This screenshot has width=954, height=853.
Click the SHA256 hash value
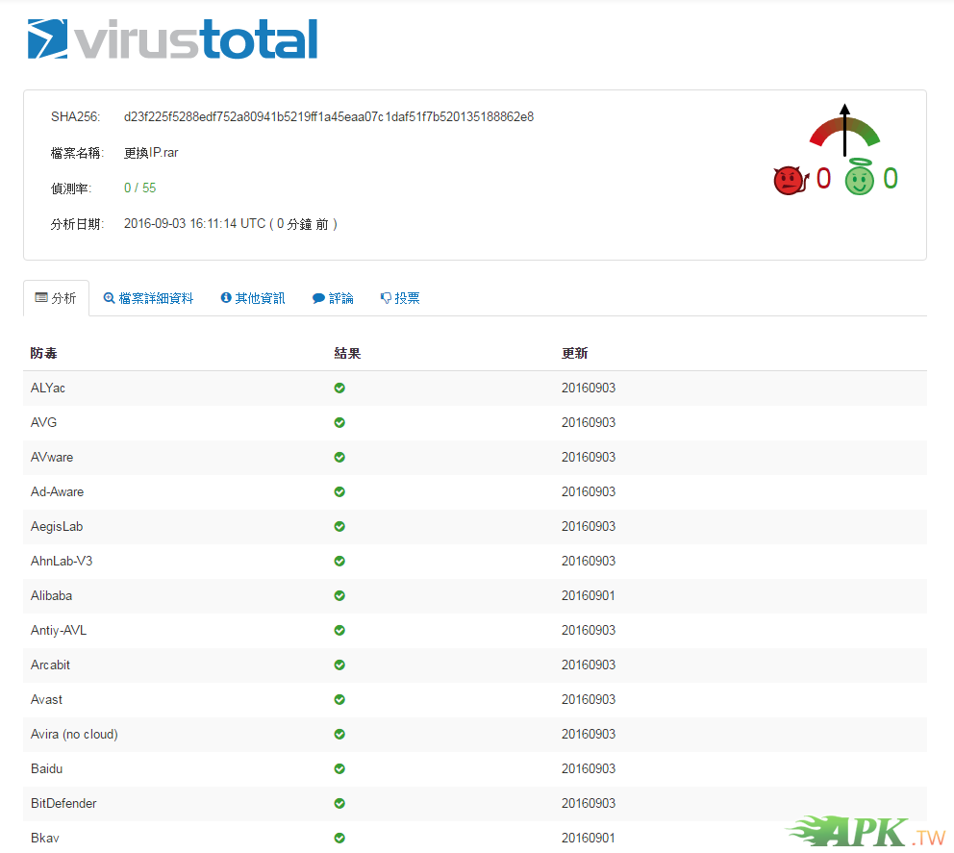pos(329,116)
